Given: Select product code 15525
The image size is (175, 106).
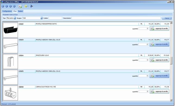Looking at the screenshot, I should 21,71.
